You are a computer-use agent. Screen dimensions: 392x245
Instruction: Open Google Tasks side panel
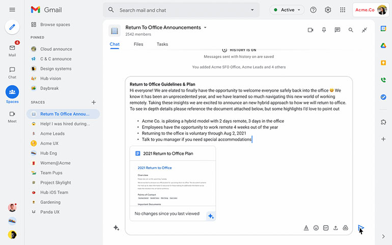click(383, 97)
